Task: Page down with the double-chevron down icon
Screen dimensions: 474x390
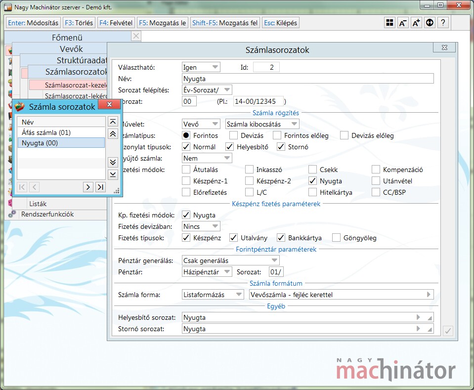Action: pos(113,162)
